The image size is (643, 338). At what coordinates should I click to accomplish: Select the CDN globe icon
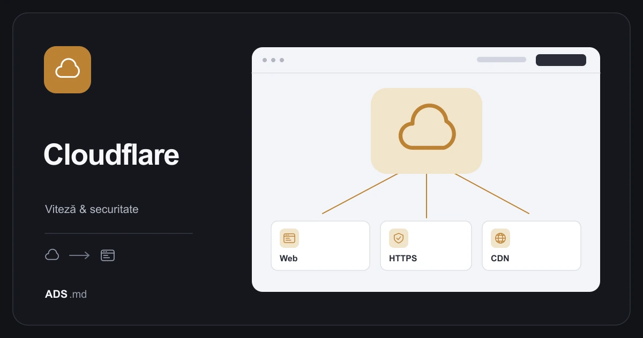point(500,238)
